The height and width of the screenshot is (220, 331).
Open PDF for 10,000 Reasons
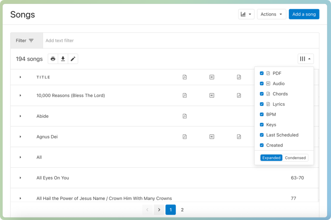tap(185, 96)
